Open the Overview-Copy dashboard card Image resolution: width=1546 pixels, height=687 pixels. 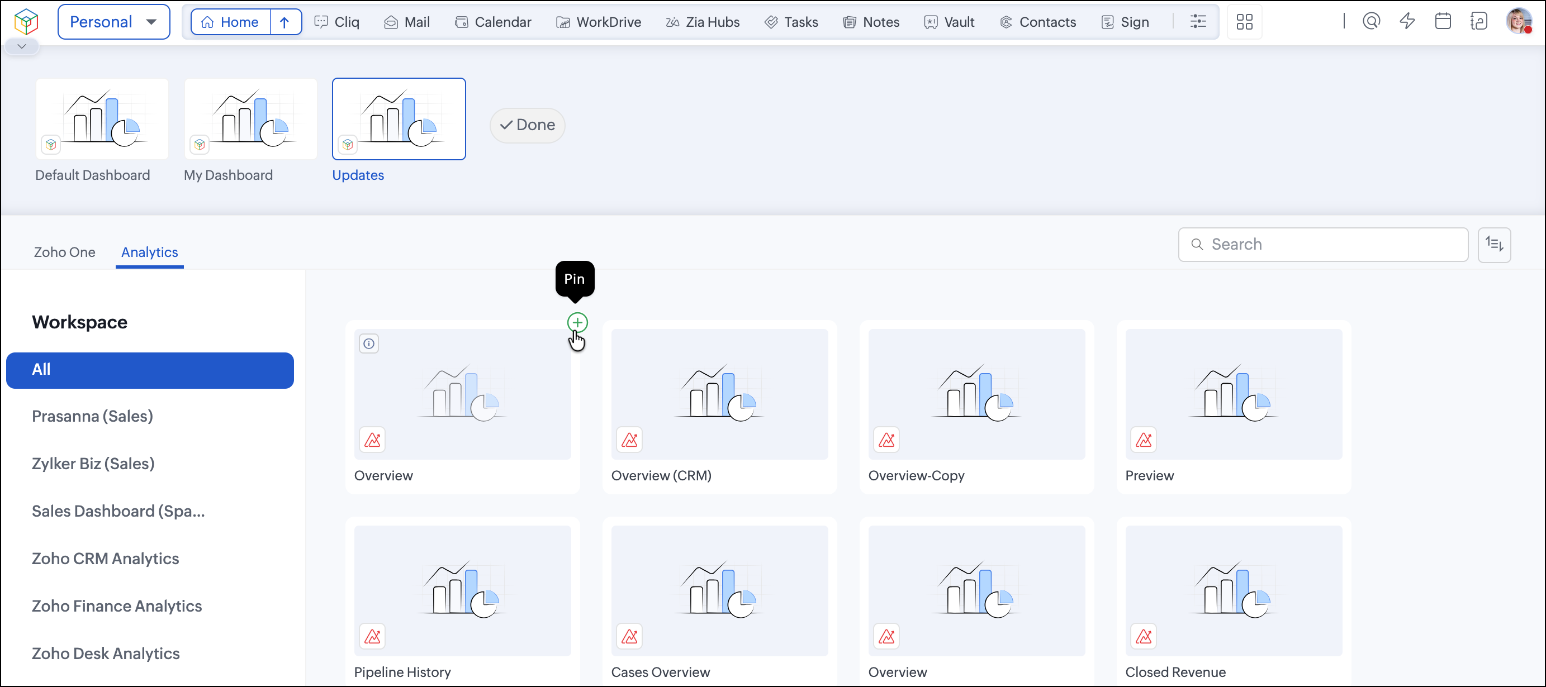[976, 407]
